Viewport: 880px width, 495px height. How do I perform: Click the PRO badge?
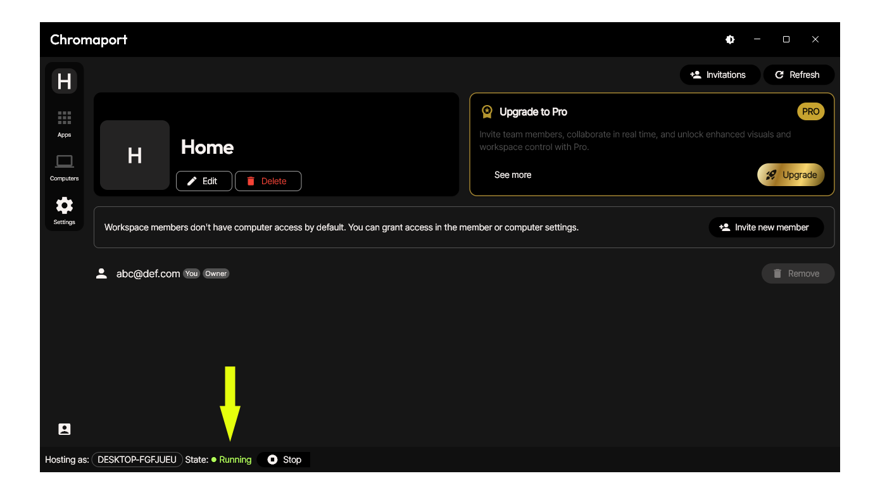810,111
